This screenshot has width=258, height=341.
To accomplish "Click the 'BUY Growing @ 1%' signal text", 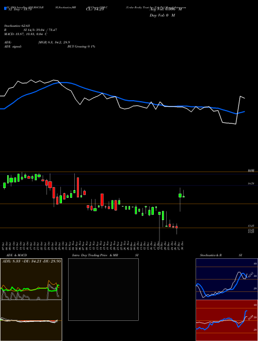I will point(81,47).
